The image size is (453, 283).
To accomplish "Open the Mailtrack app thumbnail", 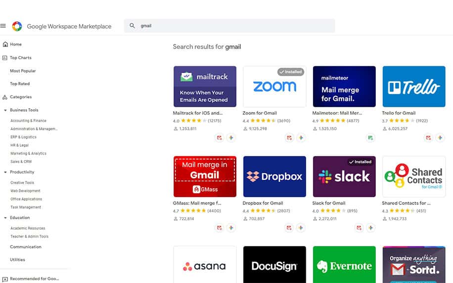I will pyautogui.click(x=205, y=86).
